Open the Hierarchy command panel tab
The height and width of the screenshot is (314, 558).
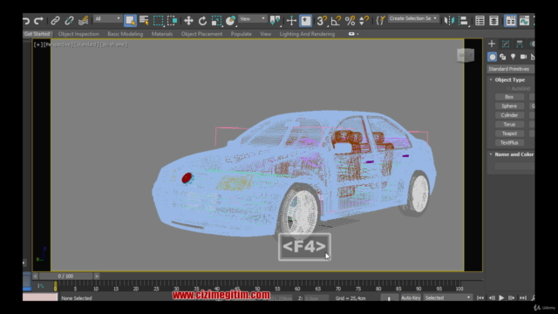(x=520, y=44)
